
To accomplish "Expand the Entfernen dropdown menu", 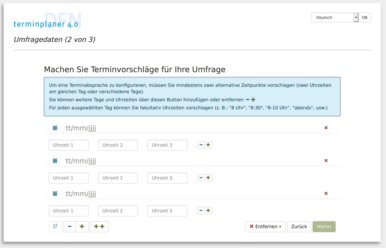I will tap(265, 227).
